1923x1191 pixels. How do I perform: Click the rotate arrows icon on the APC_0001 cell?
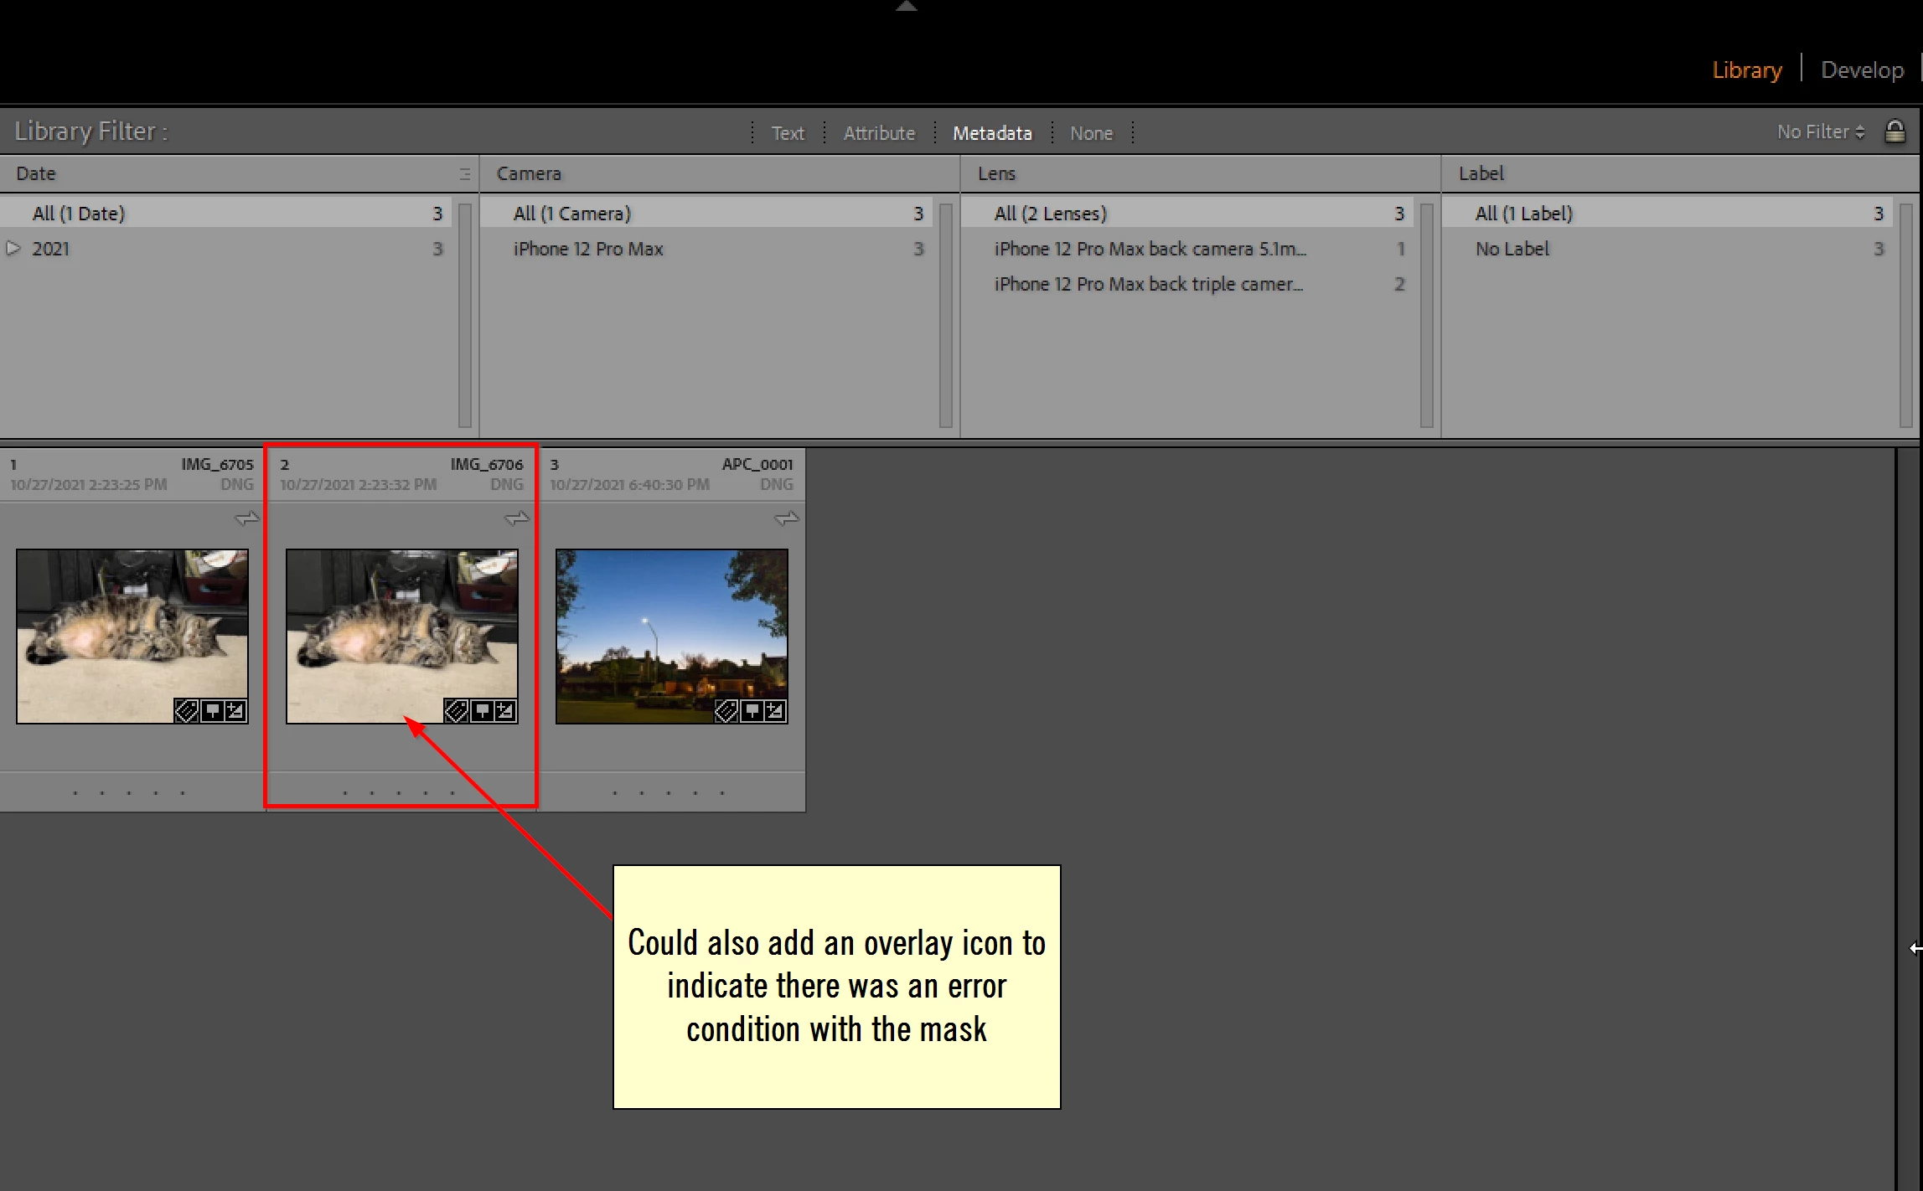[786, 519]
